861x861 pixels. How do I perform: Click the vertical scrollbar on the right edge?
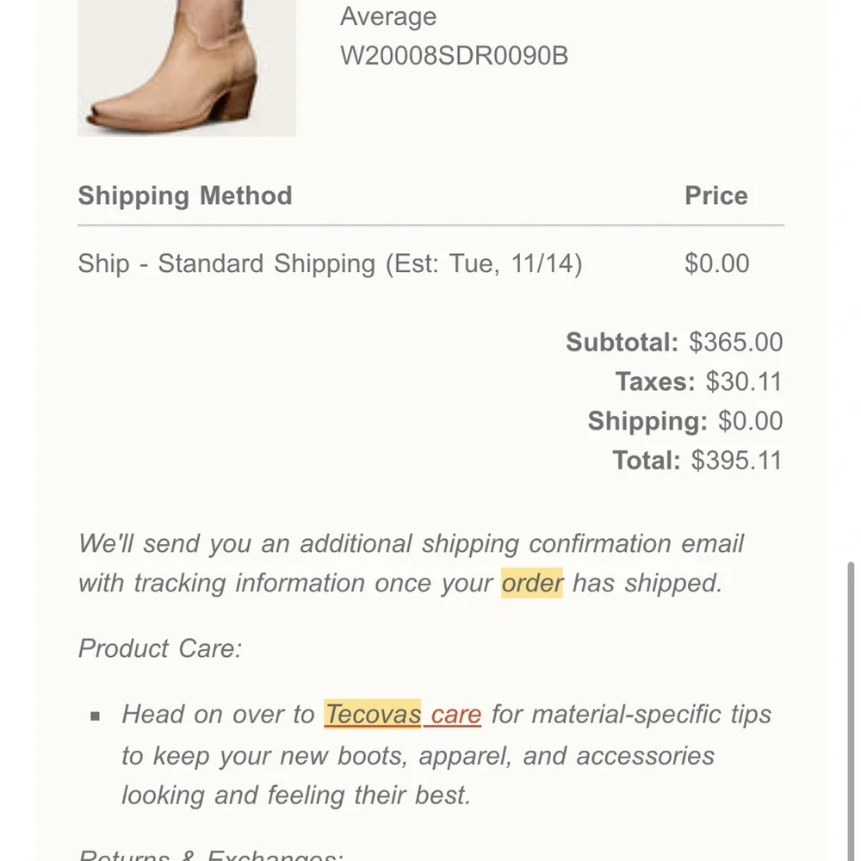852,689
